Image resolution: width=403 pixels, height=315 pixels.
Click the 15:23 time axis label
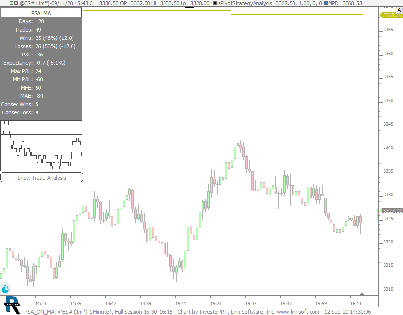click(216, 303)
